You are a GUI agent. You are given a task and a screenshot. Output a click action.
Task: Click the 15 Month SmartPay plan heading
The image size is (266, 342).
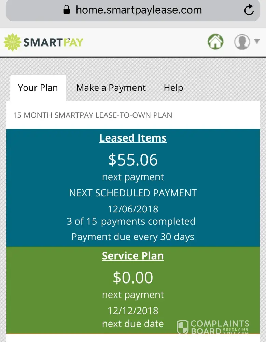tap(93, 115)
